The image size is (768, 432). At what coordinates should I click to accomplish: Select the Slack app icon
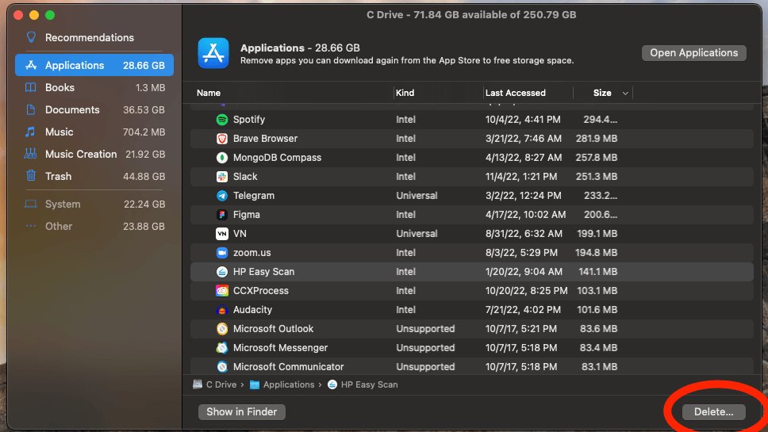(222, 177)
